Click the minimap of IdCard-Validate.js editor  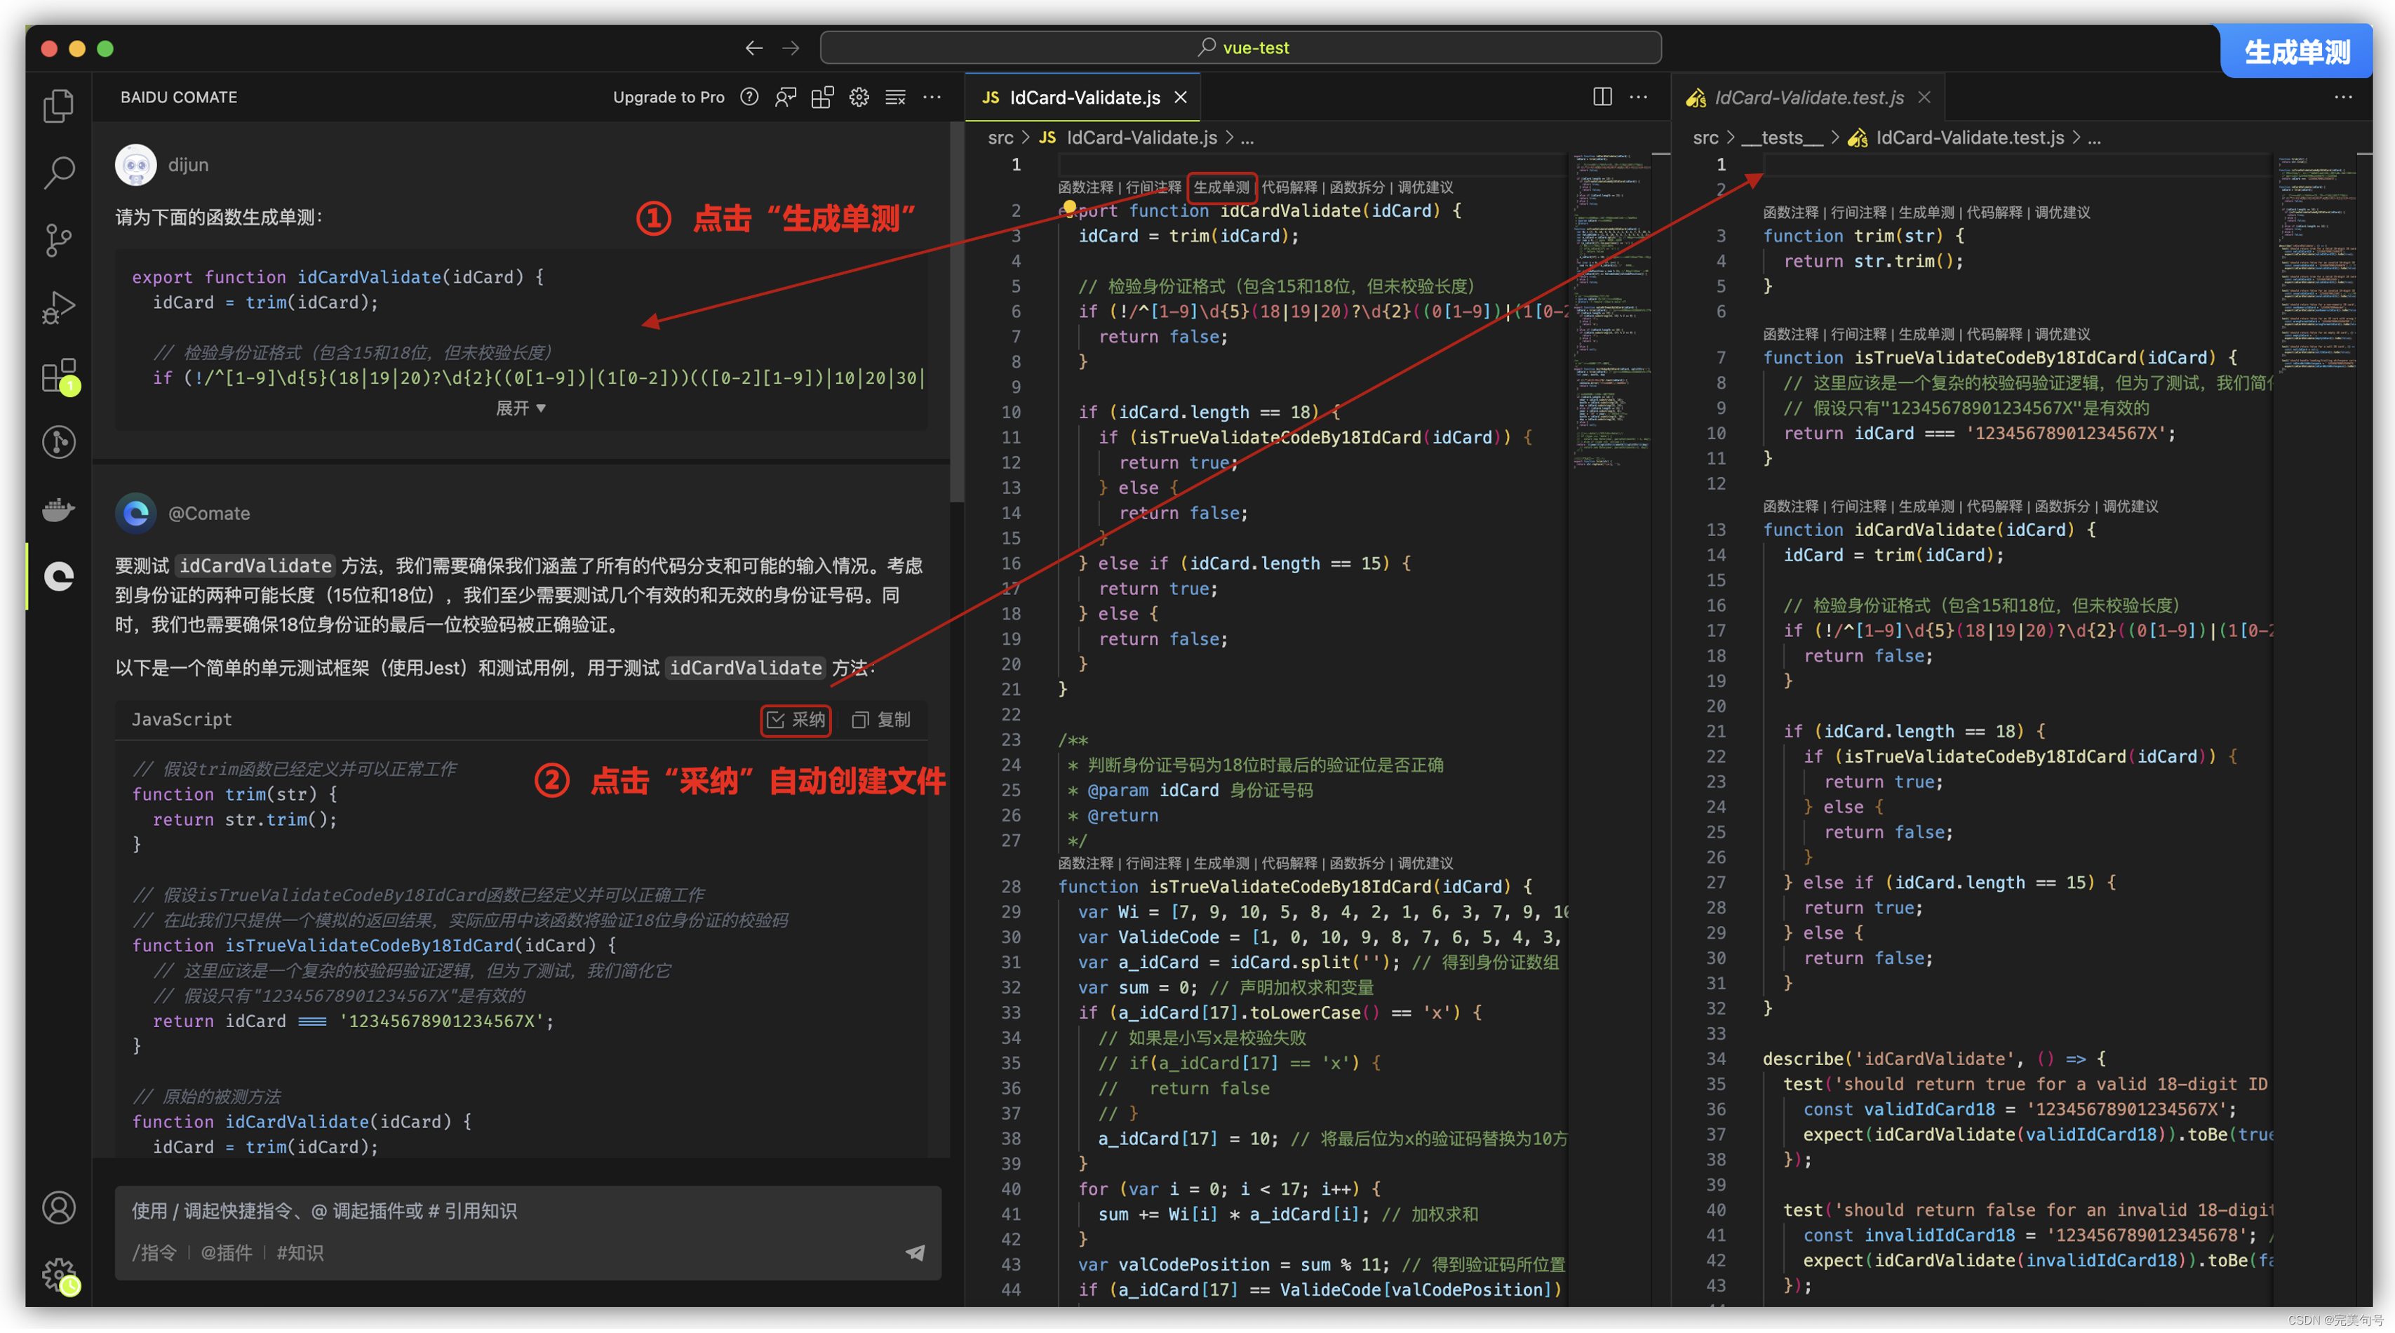pos(1613,312)
